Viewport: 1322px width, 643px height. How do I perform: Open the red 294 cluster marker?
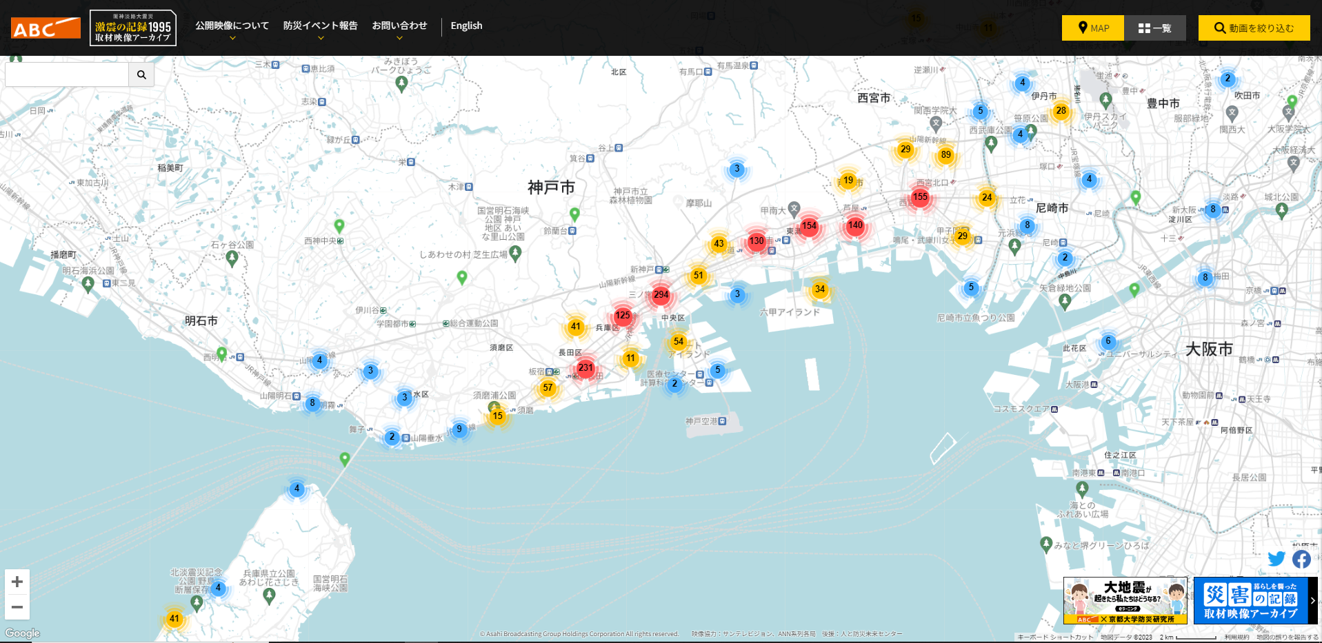[661, 295]
